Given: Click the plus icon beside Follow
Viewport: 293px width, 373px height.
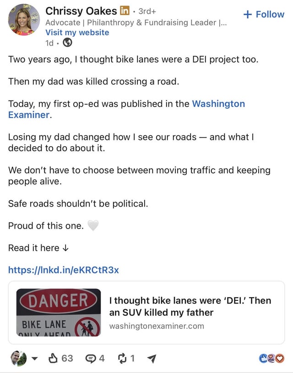Looking at the screenshot, I should click(248, 14).
